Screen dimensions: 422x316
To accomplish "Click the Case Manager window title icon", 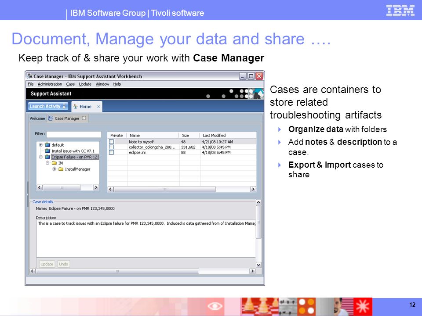I will point(30,76).
